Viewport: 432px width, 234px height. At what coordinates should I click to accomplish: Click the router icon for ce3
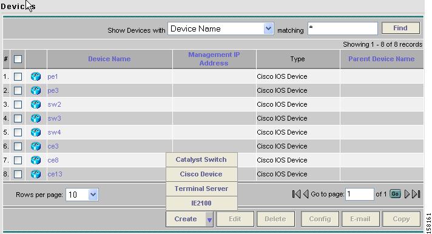tap(36, 146)
